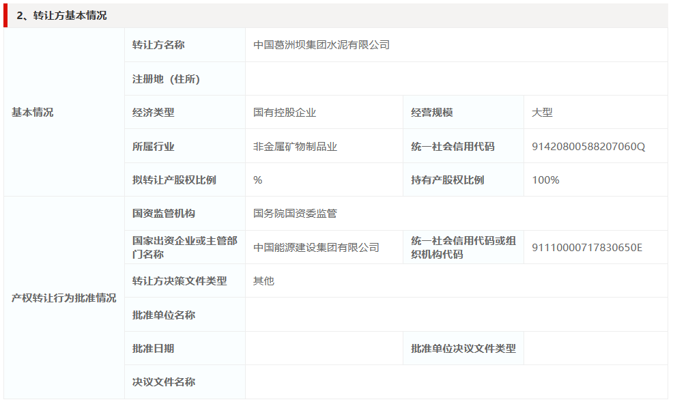Click the 国家出资企业或主管部门名称 label

tap(185, 247)
